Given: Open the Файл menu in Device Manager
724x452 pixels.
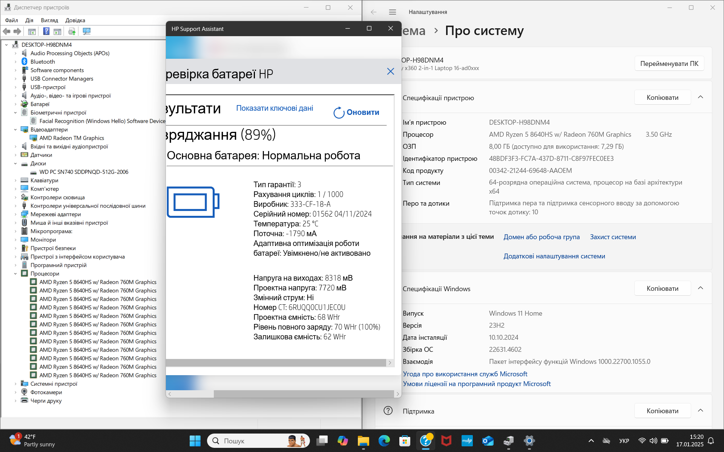Looking at the screenshot, I should pos(11,20).
